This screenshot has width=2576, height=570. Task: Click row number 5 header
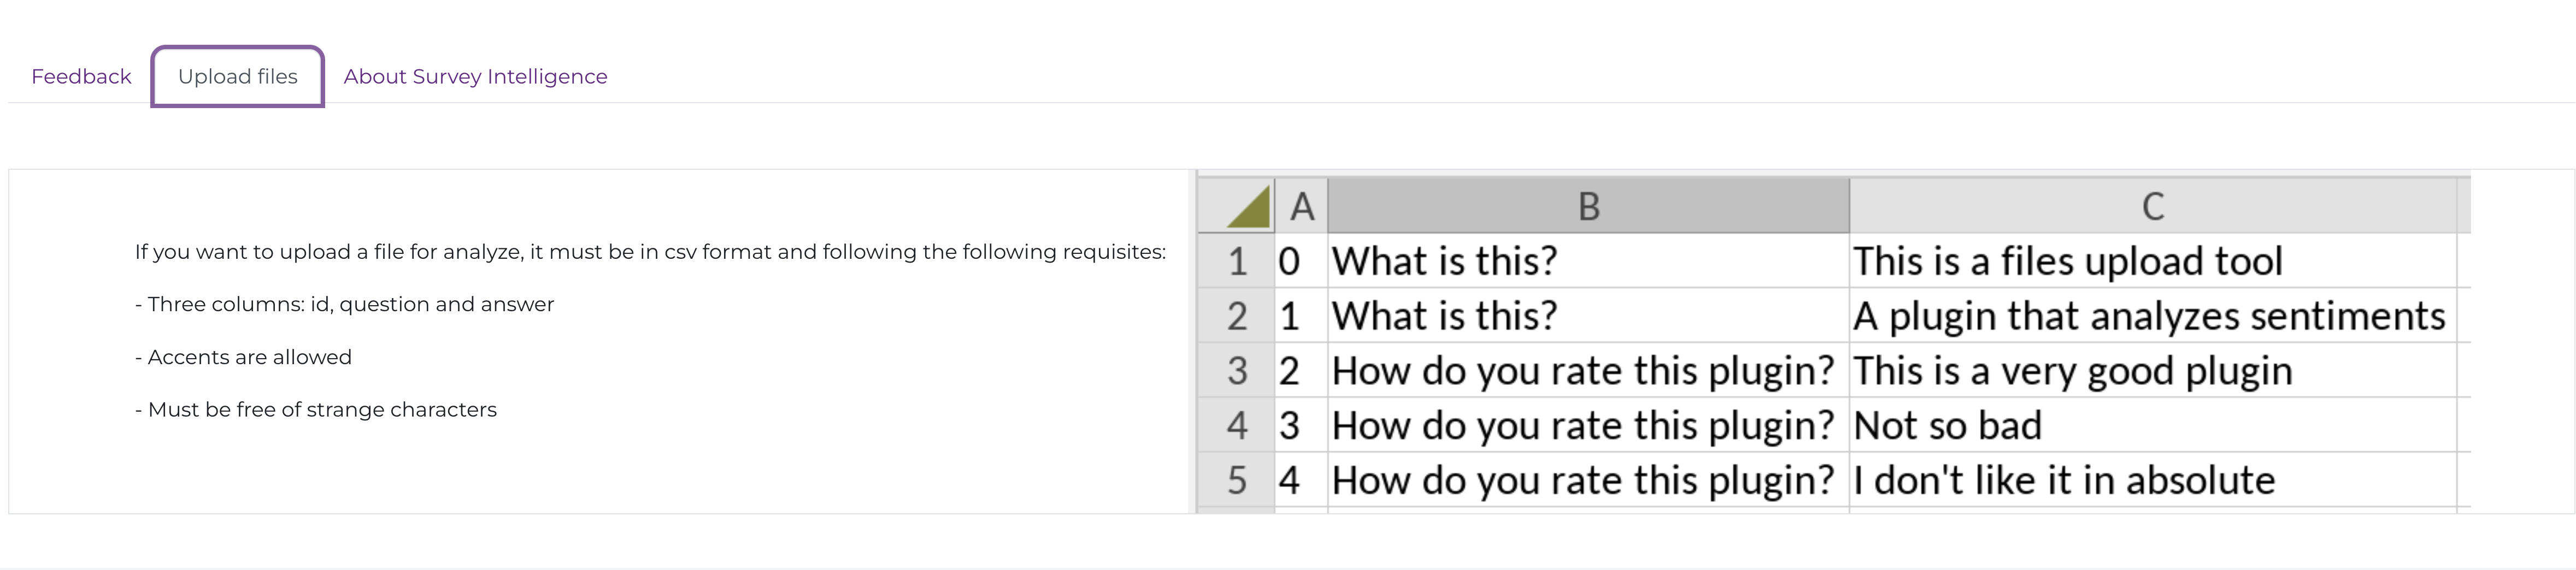click(1237, 481)
